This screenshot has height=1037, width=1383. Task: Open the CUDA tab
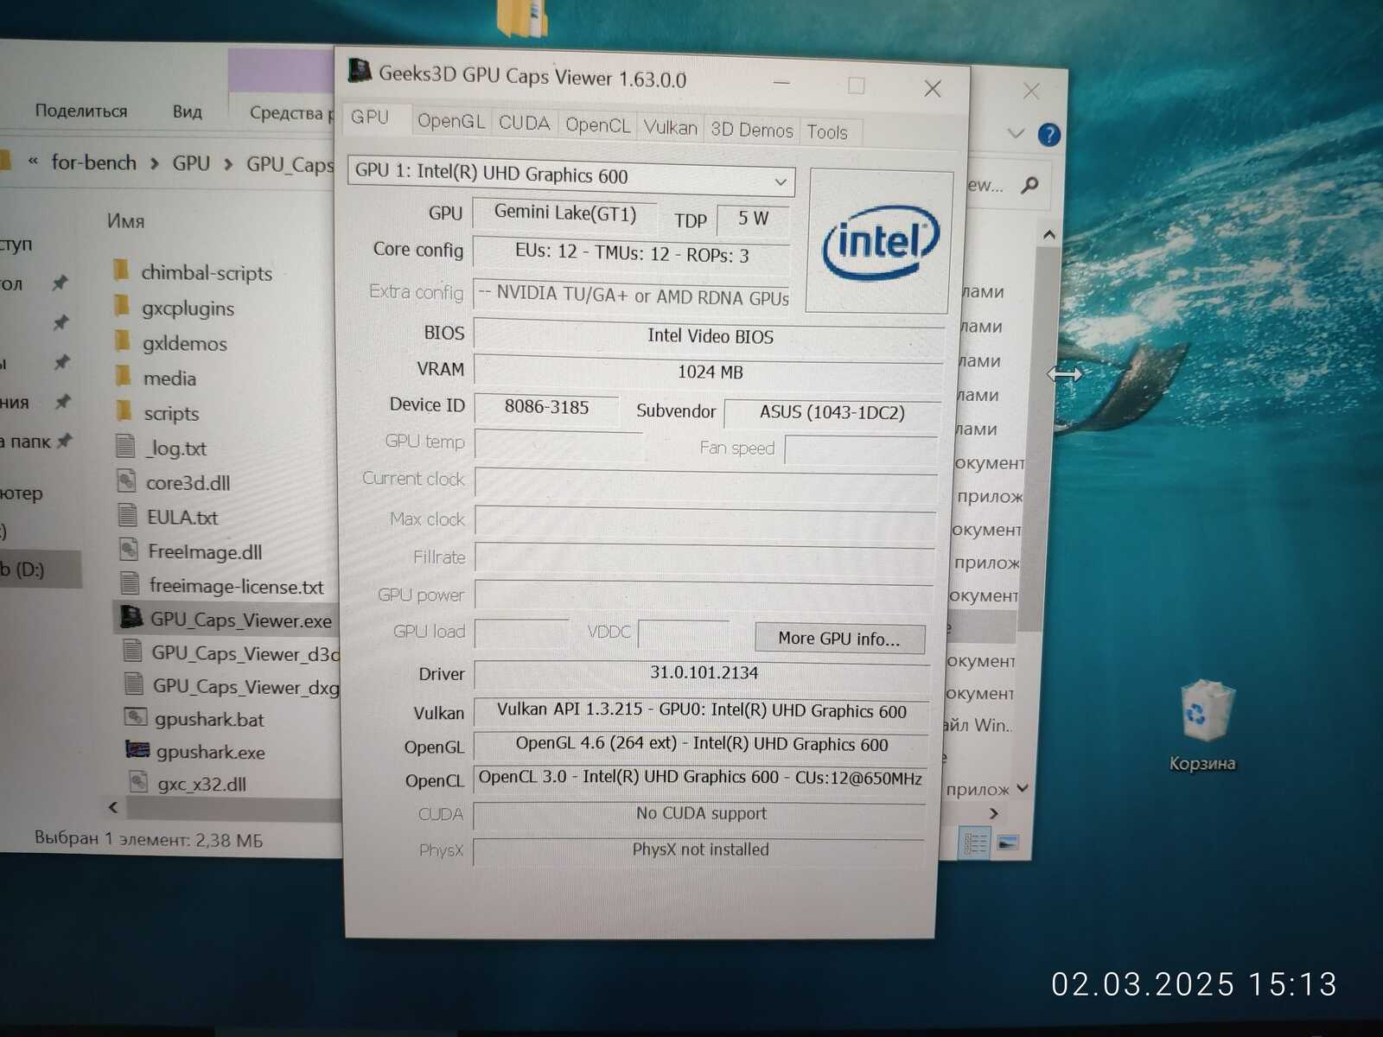524,123
